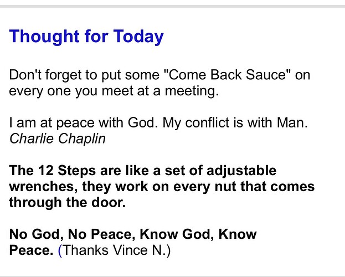The width and height of the screenshot is (345, 277).
Task: Click the "Thought for Today" heading
Action: [86, 37]
